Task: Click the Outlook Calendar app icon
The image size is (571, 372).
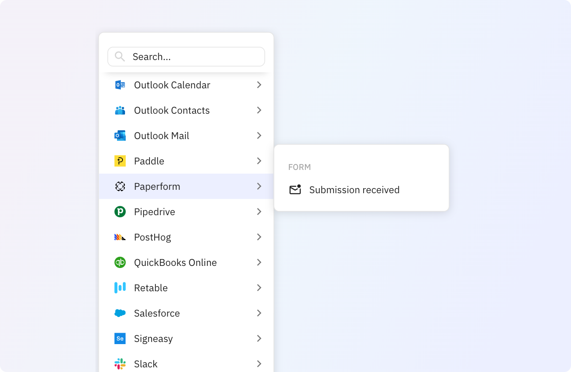Action: [120, 85]
